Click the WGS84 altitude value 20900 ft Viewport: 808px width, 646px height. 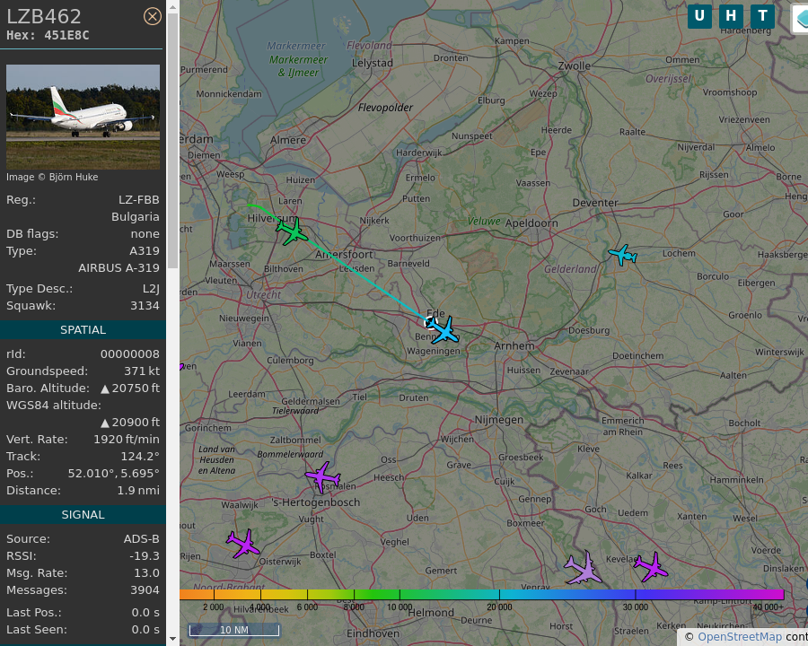point(130,422)
